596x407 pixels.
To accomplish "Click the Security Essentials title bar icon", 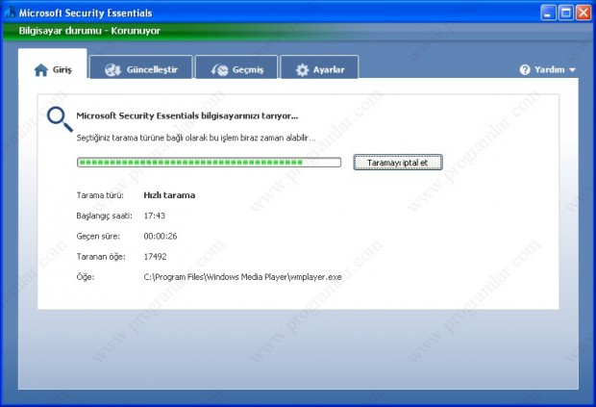I will (11, 13).
